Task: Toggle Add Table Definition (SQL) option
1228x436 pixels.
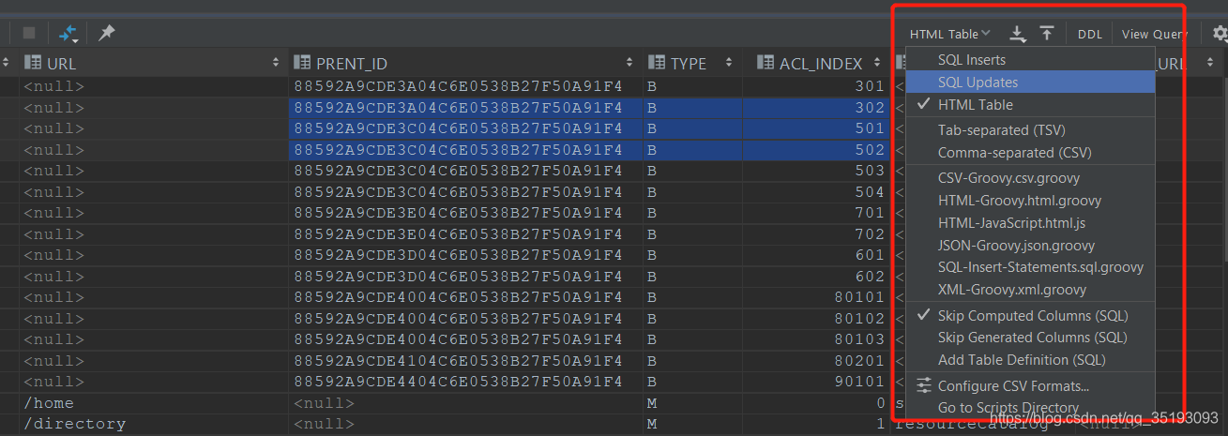Action: [1030, 359]
